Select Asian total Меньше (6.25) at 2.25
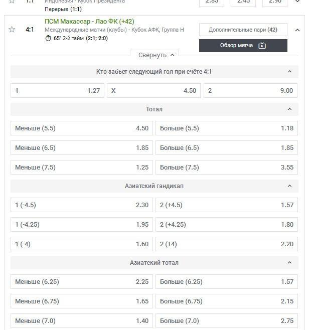309x330 pixels. tap(81, 282)
